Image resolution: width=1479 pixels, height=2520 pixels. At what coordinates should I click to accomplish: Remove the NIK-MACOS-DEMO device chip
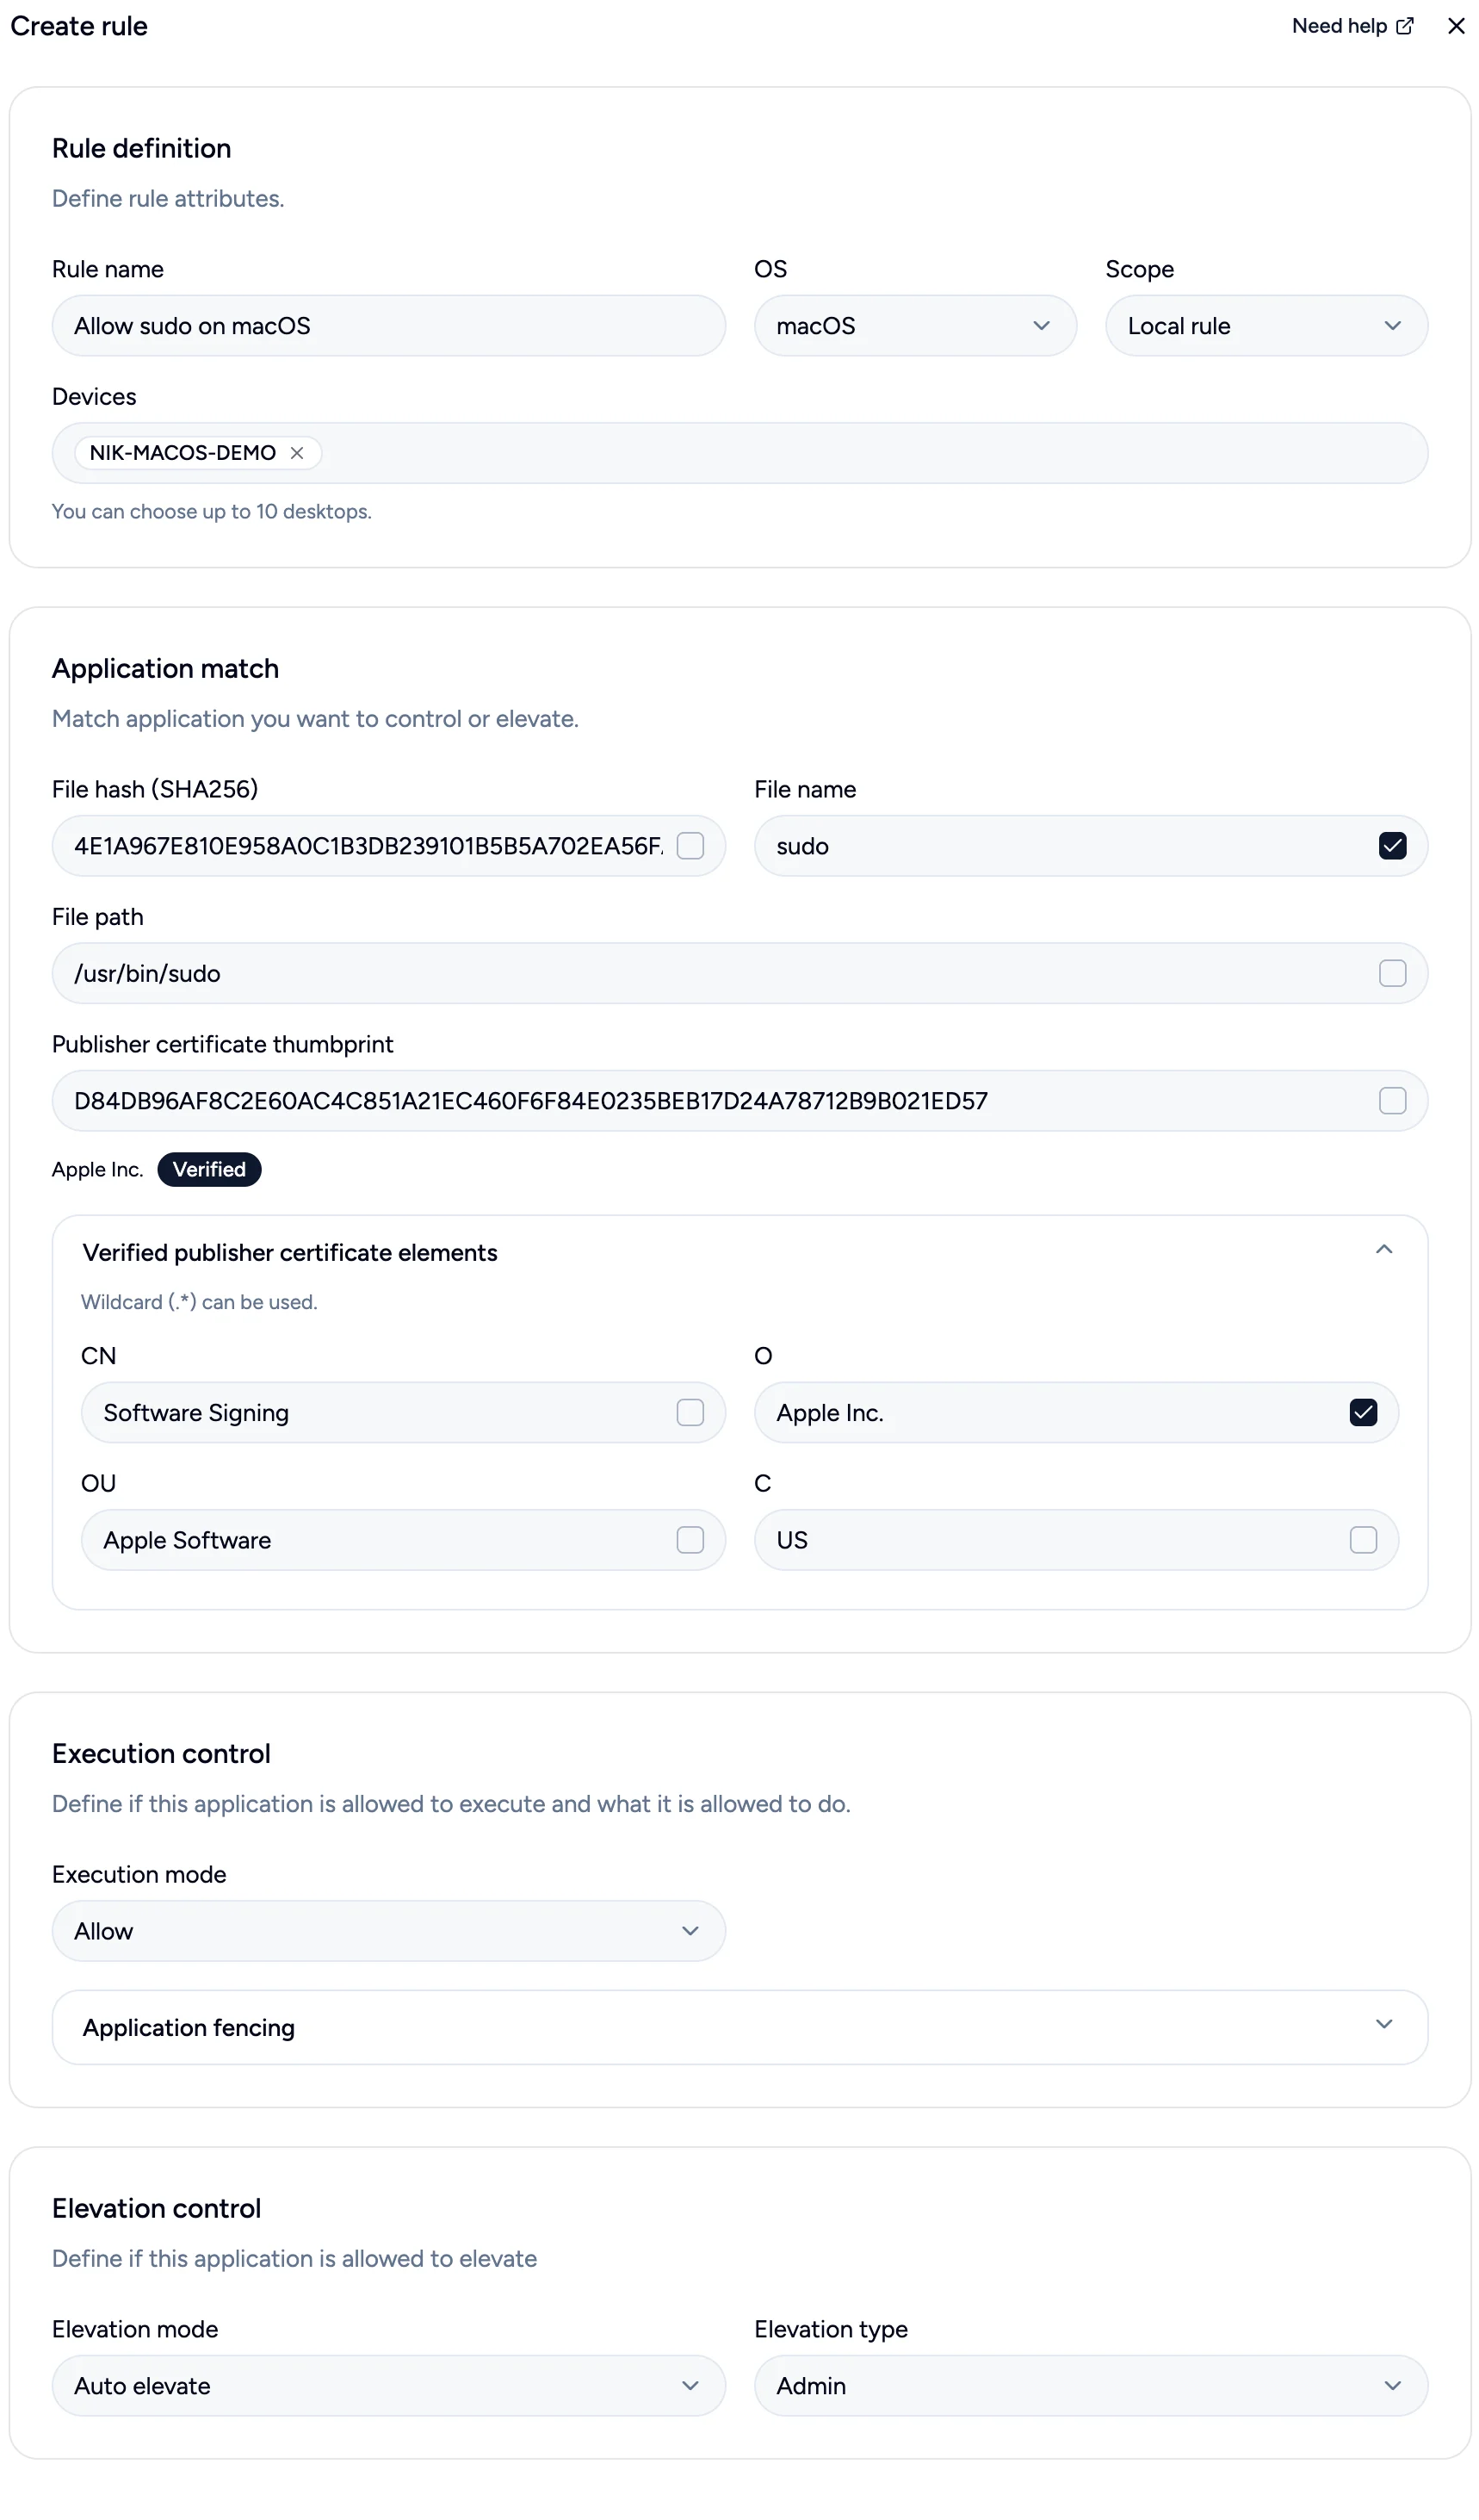point(297,453)
